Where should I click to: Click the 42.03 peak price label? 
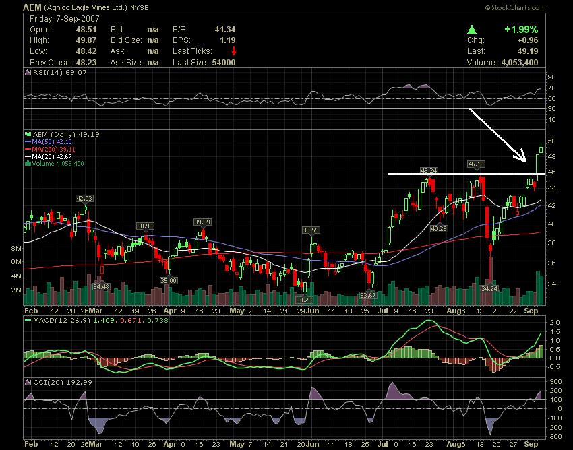click(84, 199)
